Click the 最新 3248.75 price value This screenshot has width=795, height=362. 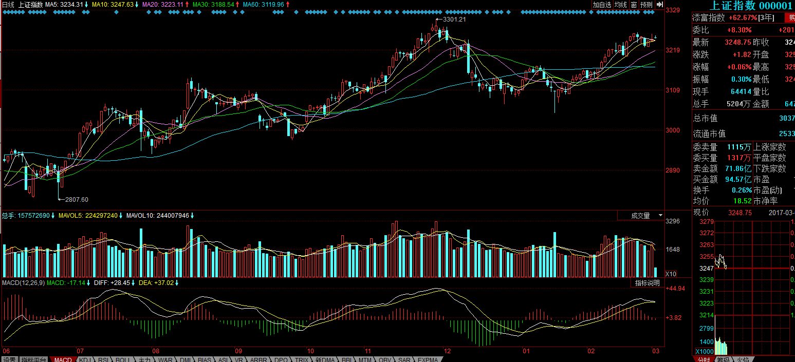tap(738, 42)
